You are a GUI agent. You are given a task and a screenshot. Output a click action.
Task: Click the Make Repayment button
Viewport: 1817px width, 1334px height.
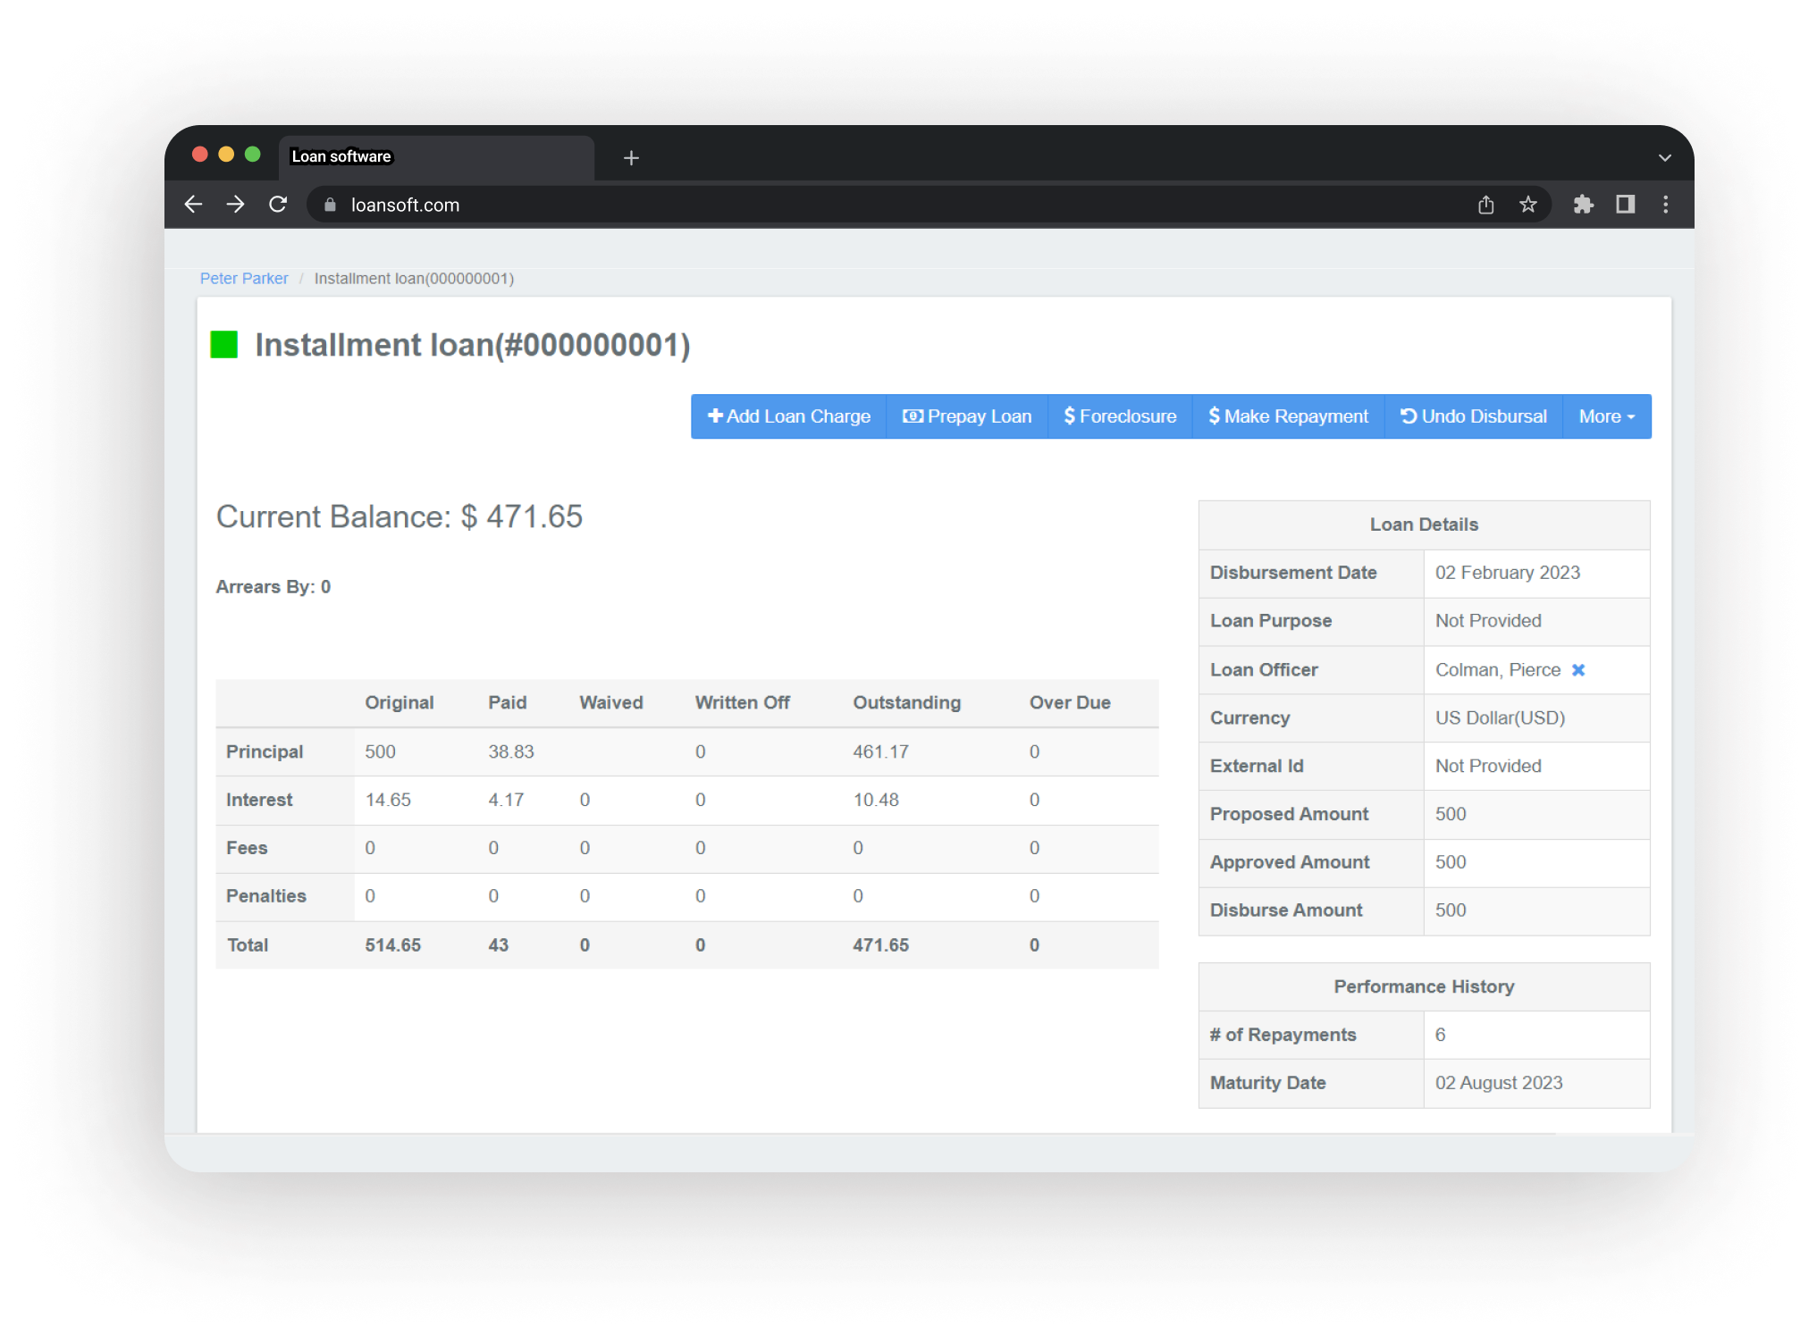pyautogui.click(x=1288, y=416)
